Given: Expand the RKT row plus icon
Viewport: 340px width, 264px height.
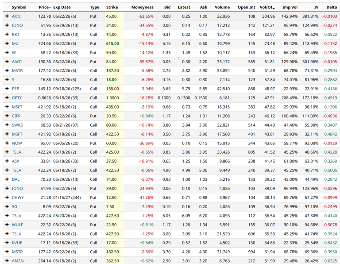Looking at the screenshot, I should pos(7,35).
